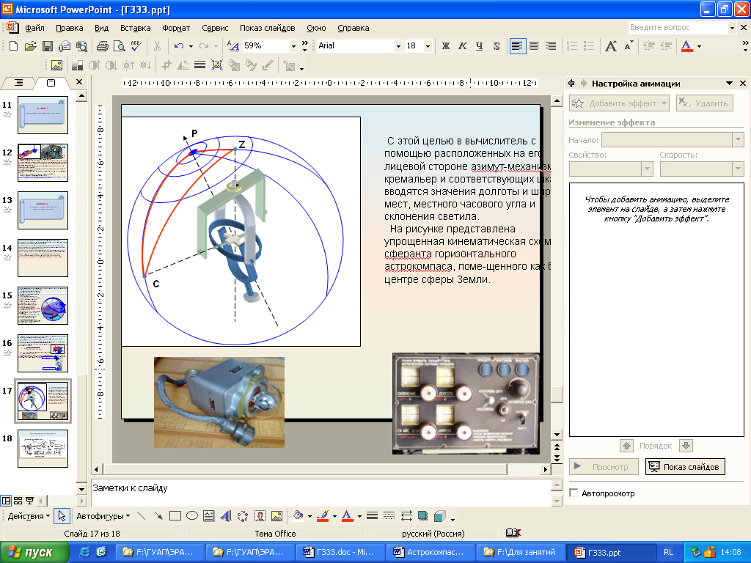
Task: Align text to the right
Action: [551, 46]
